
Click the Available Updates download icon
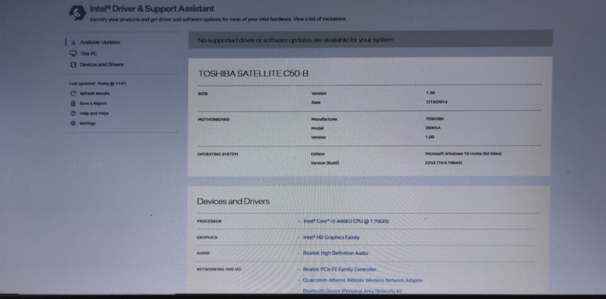73,42
